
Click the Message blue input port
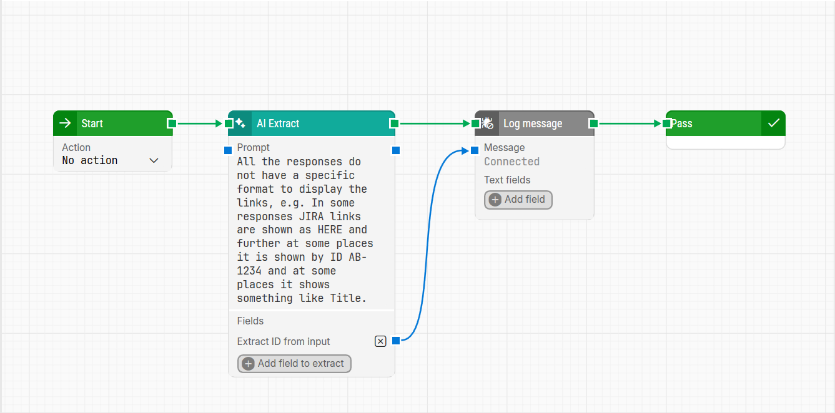pyautogui.click(x=475, y=150)
